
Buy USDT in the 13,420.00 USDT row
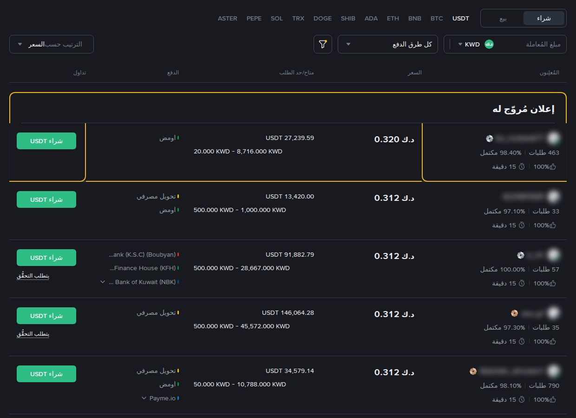pyautogui.click(x=46, y=199)
